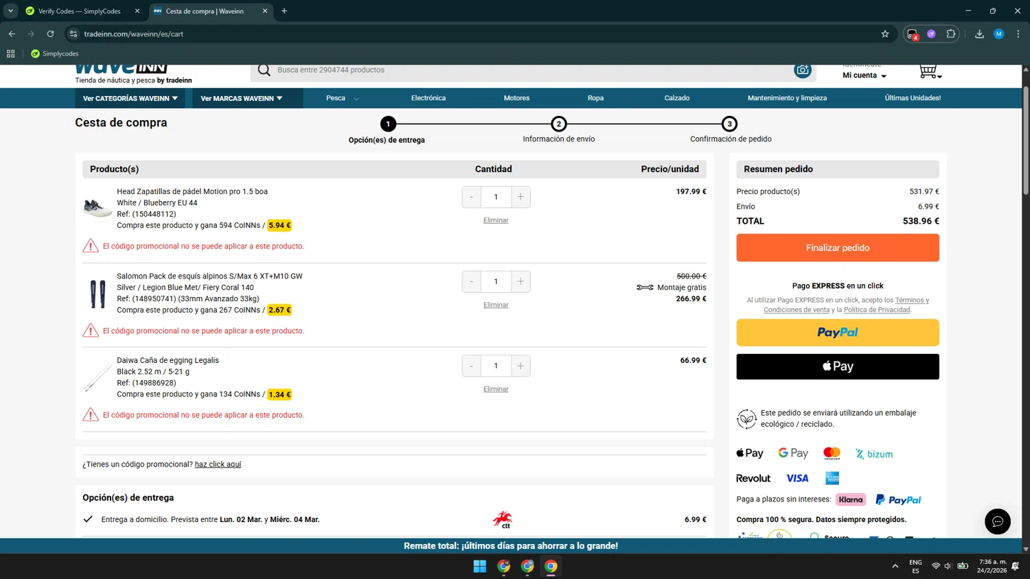Open Electrónica category
1030x579 pixels.
pos(428,98)
